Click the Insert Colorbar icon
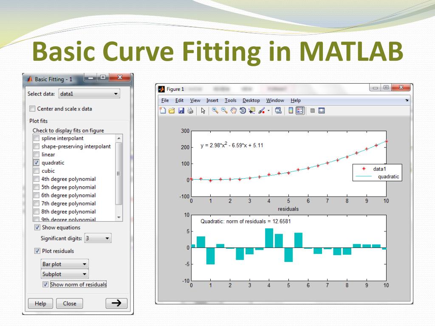435x326 pixels. [291, 111]
